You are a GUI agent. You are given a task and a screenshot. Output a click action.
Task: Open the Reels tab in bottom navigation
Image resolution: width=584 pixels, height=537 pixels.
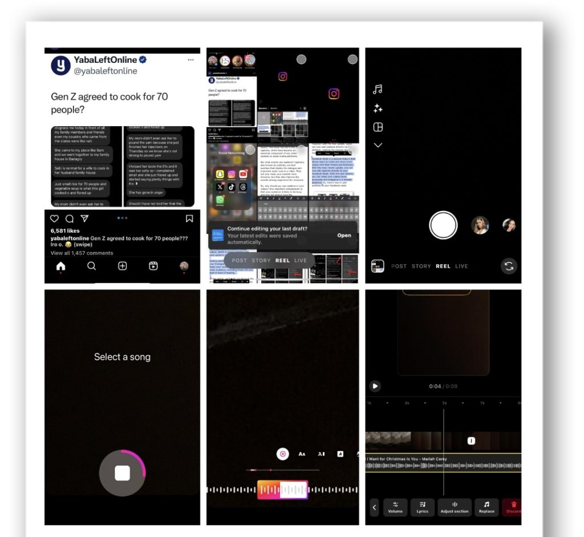[x=153, y=266]
